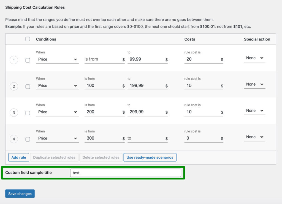Open the Price condition dropdown for rule 1
The image size is (282, 204).
click(x=57, y=59)
